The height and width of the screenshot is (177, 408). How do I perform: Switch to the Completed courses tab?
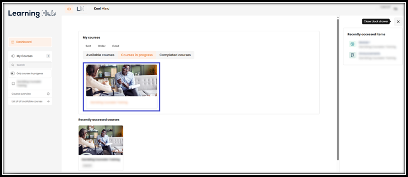[175, 55]
